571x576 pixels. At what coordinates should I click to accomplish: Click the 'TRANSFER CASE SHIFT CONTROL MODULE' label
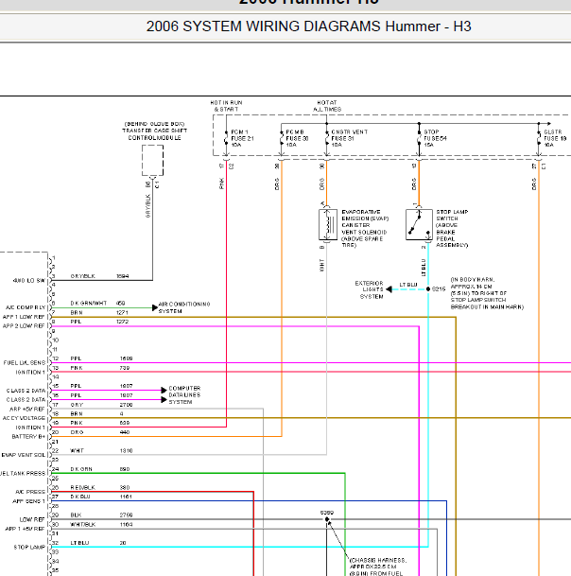[x=155, y=131]
